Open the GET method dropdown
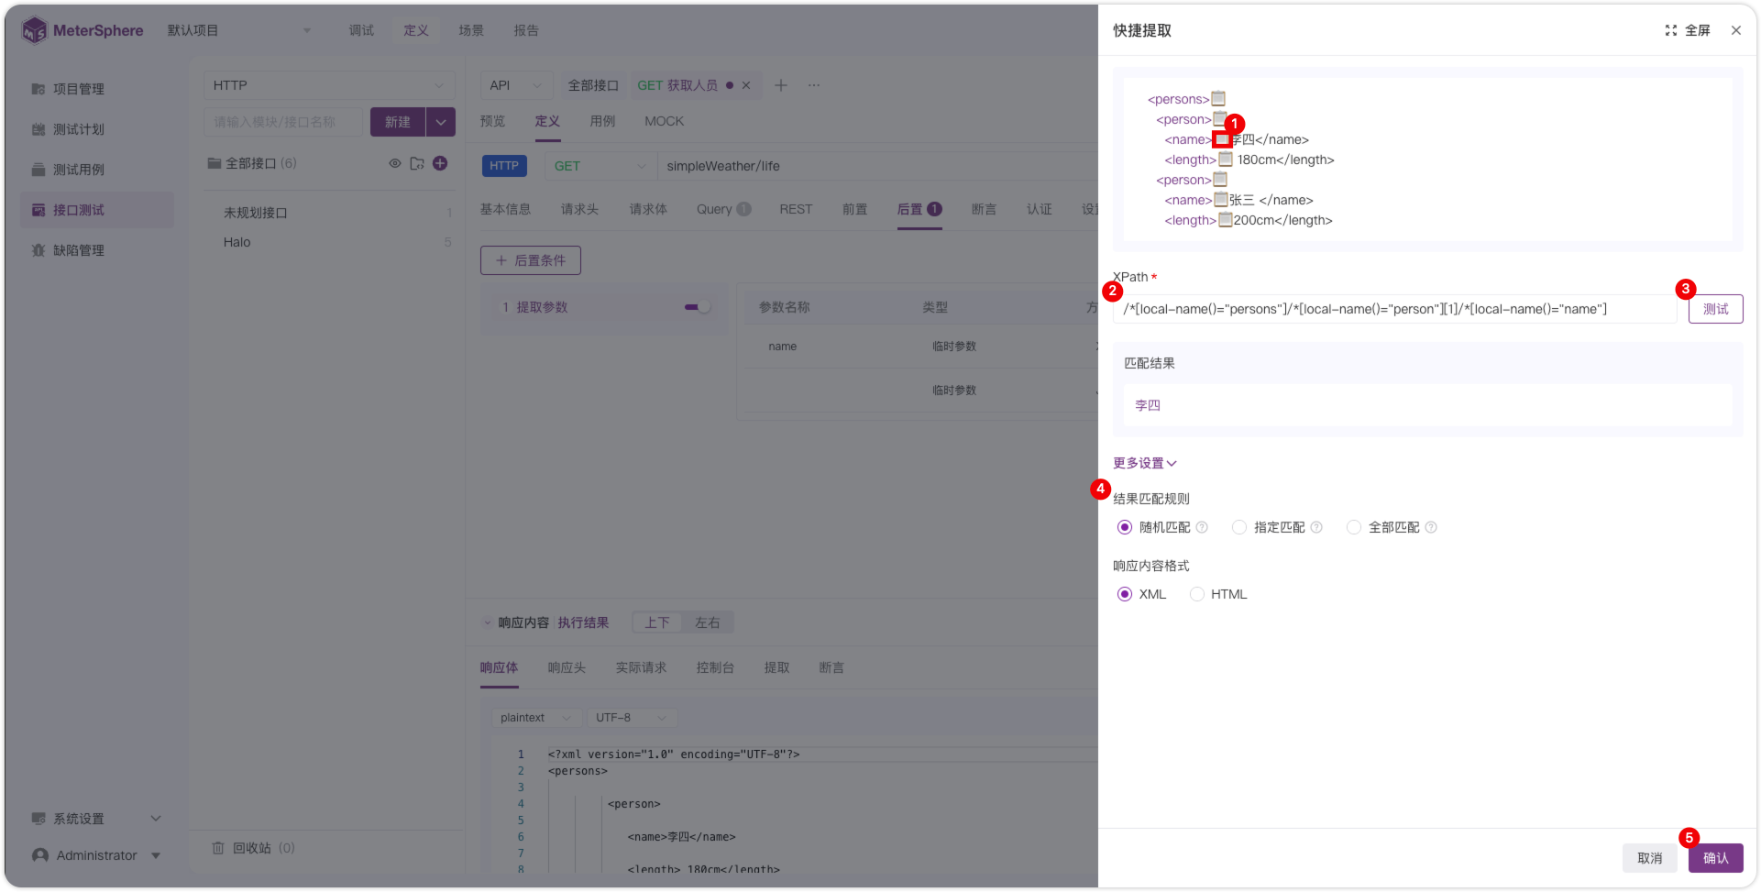The image size is (1761, 892). 600,166
